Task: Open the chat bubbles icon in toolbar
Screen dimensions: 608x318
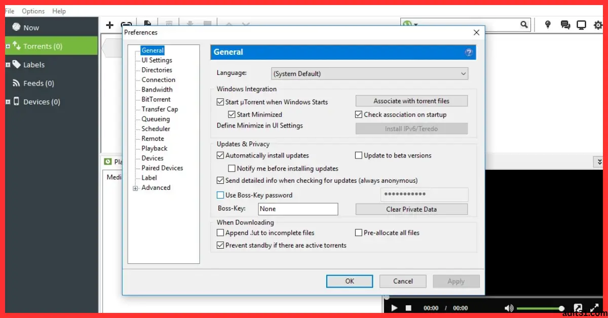Action: pos(565,25)
